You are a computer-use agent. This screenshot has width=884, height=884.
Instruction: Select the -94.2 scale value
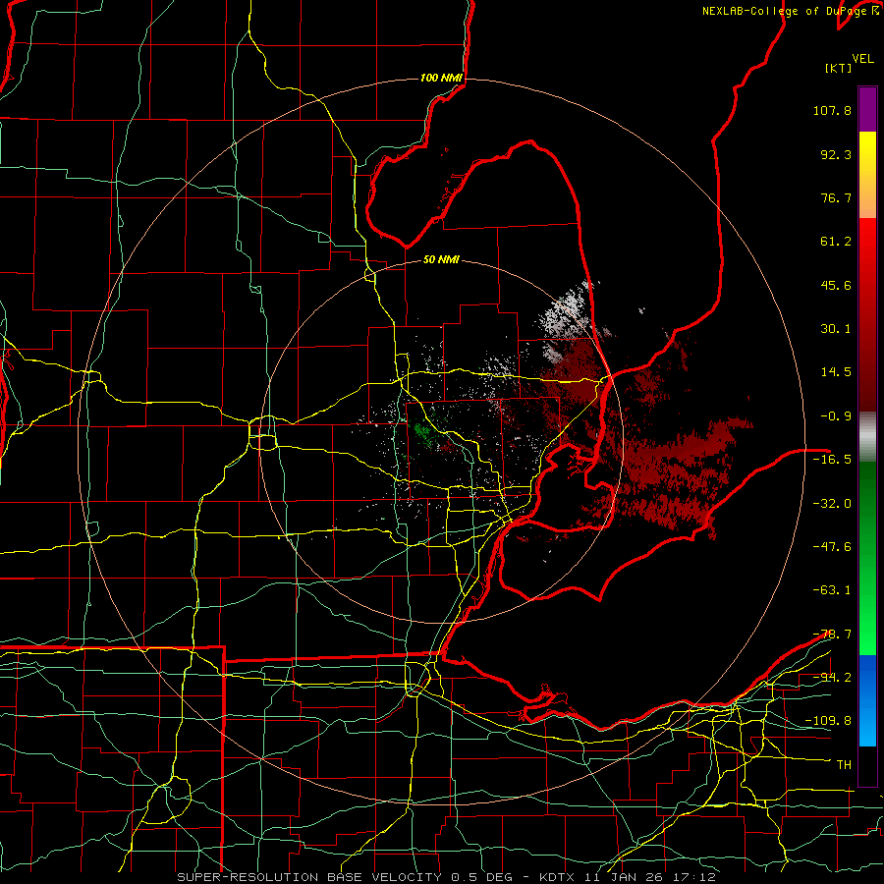tap(832, 677)
